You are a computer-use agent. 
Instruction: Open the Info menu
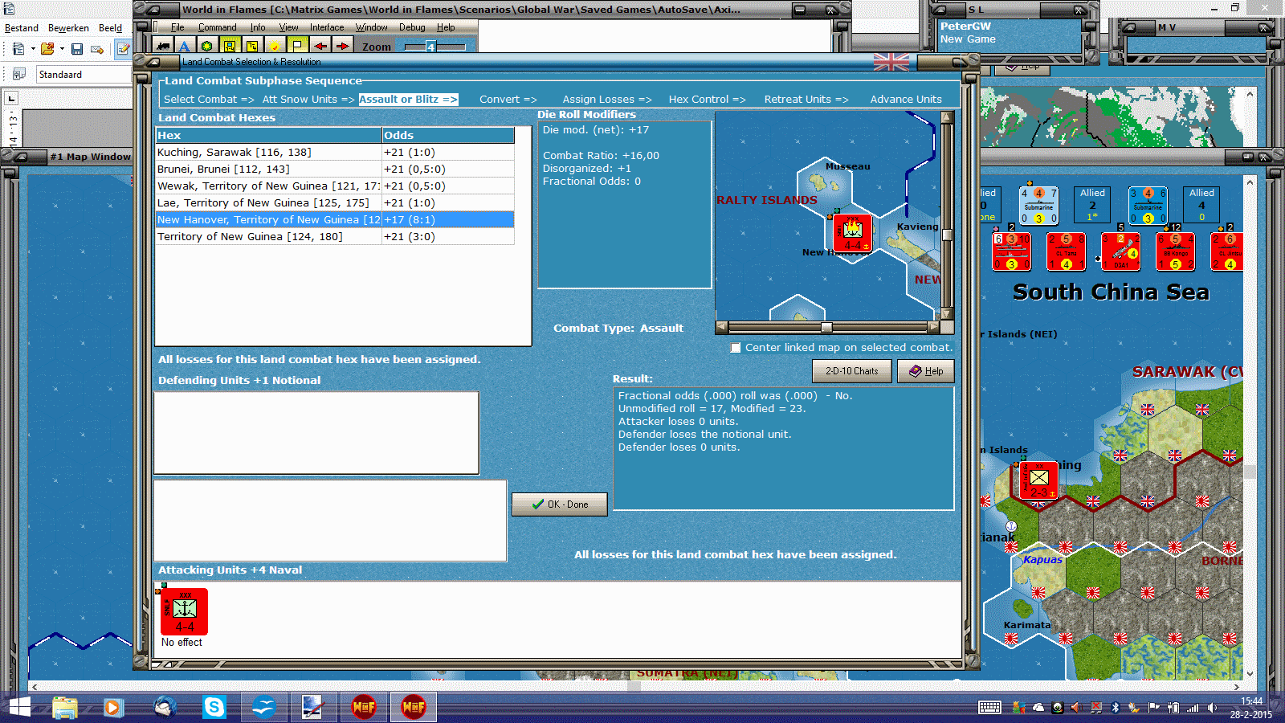pos(258,27)
